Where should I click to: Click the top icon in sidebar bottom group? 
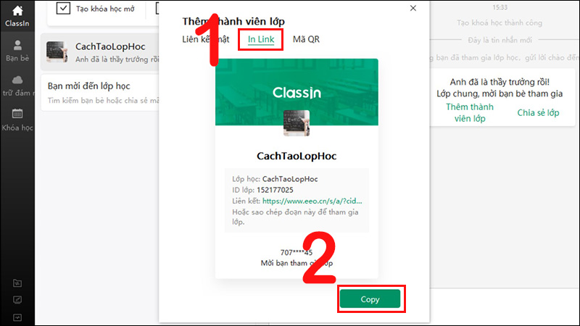(x=17, y=283)
